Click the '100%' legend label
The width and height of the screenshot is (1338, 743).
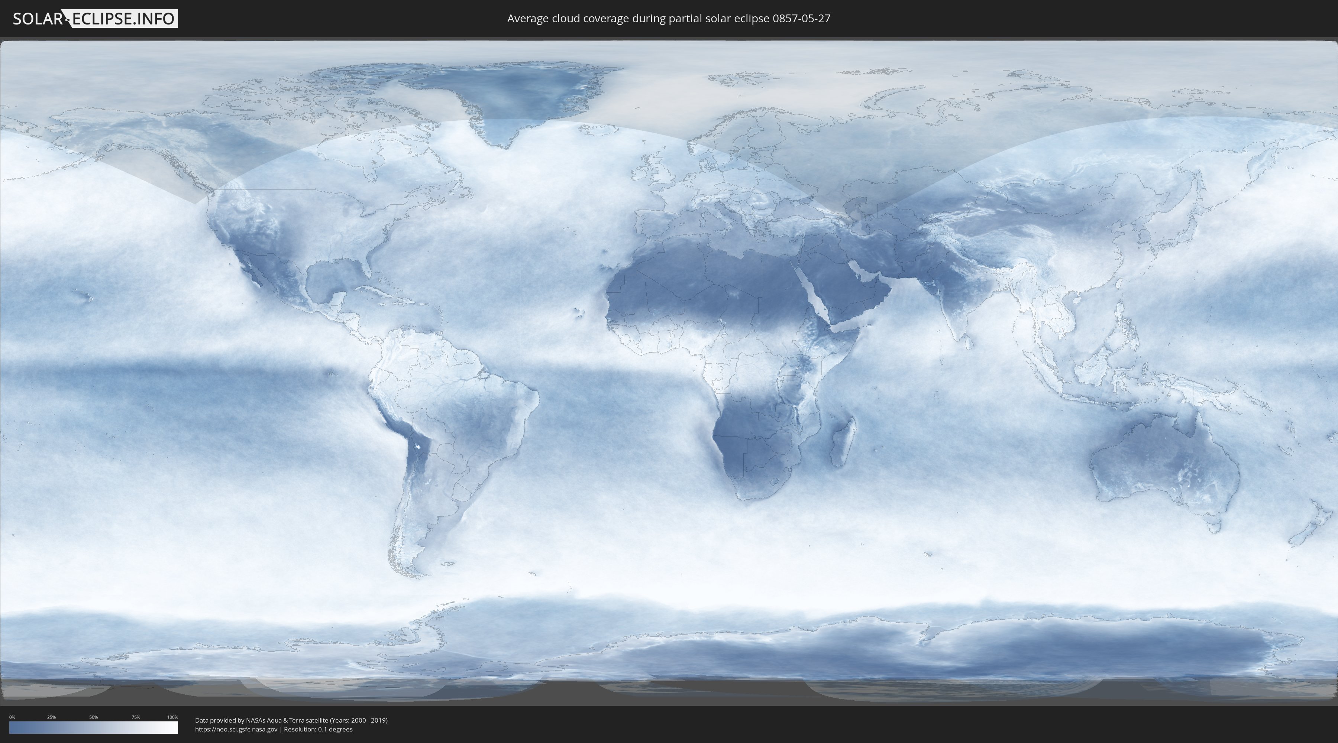[172, 717]
